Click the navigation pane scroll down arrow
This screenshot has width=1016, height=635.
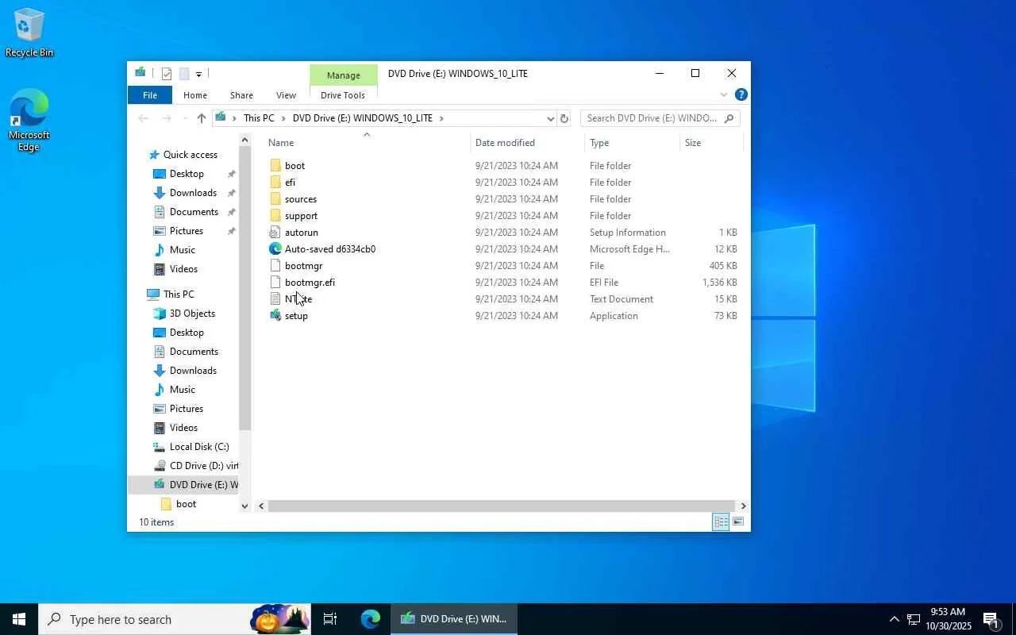[244, 506]
